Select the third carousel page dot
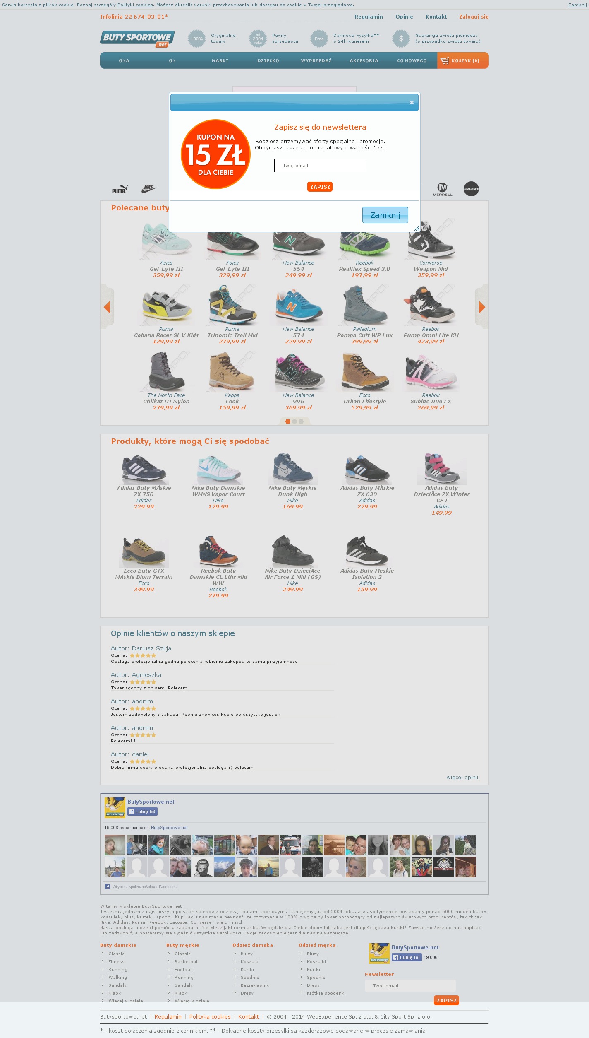This screenshot has height=1038, width=589. pos(301,421)
